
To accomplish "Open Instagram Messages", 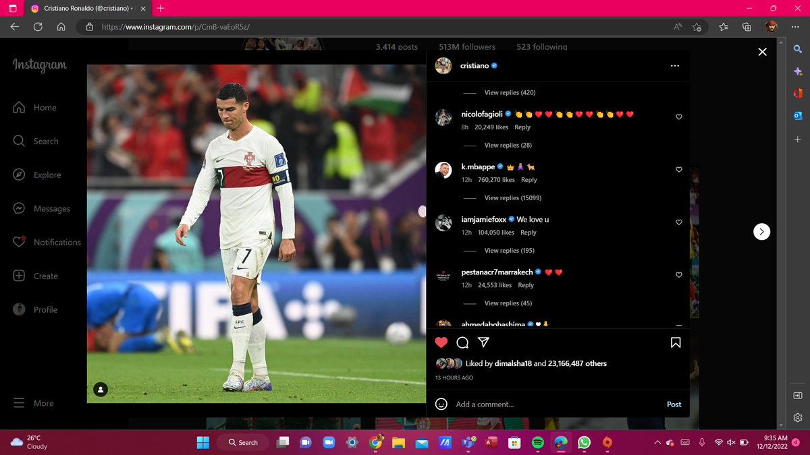I will pyautogui.click(x=42, y=208).
